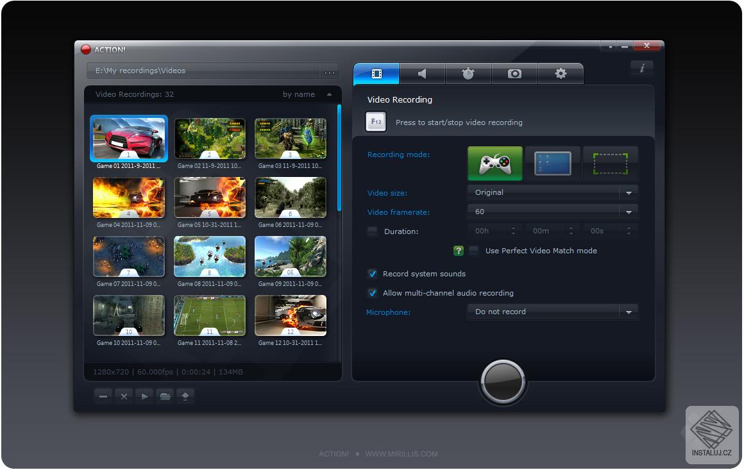Open the Video size dropdown

click(552, 192)
